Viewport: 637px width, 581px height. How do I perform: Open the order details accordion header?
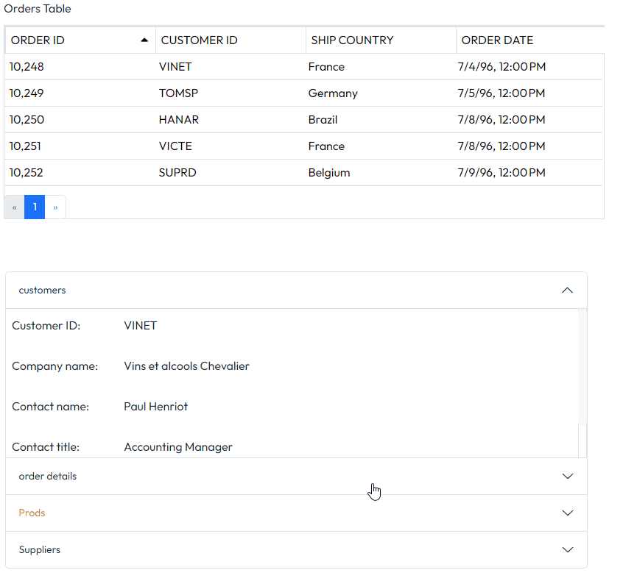[x=296, y=476]
